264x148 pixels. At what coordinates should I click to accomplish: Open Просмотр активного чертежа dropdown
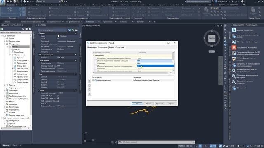click(16, 32)
